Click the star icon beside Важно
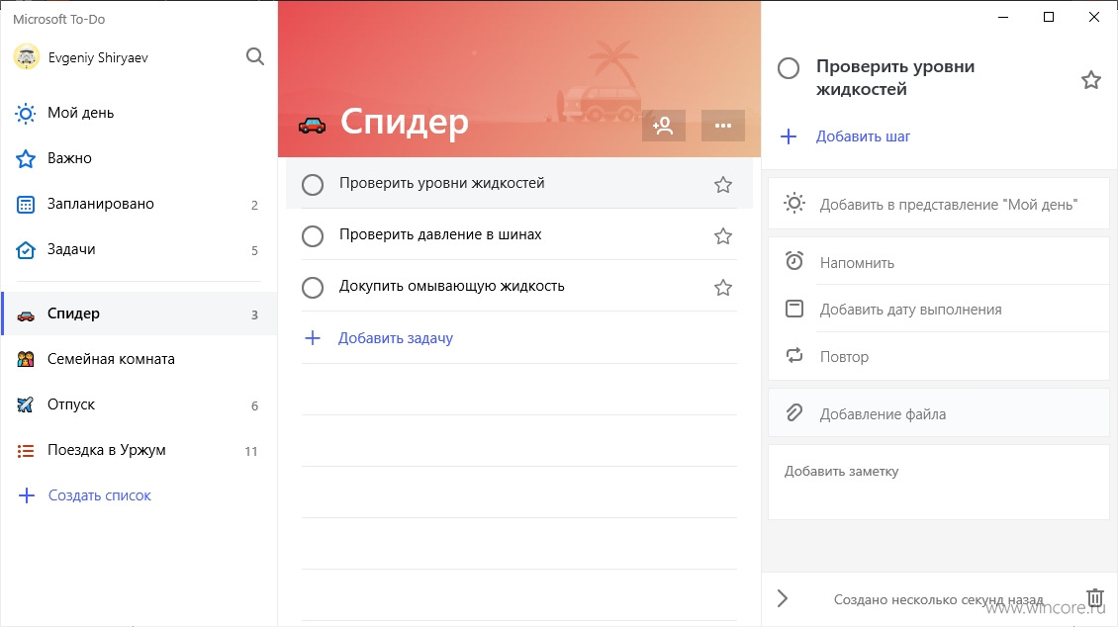Image resolution: width=1118 pixels, height=627 pixels. pos(26,158)
